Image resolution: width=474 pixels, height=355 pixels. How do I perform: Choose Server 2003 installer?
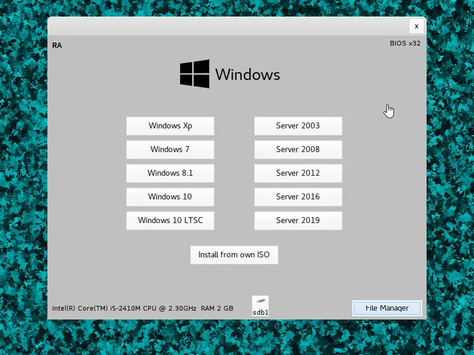click(x=298, y=125)
